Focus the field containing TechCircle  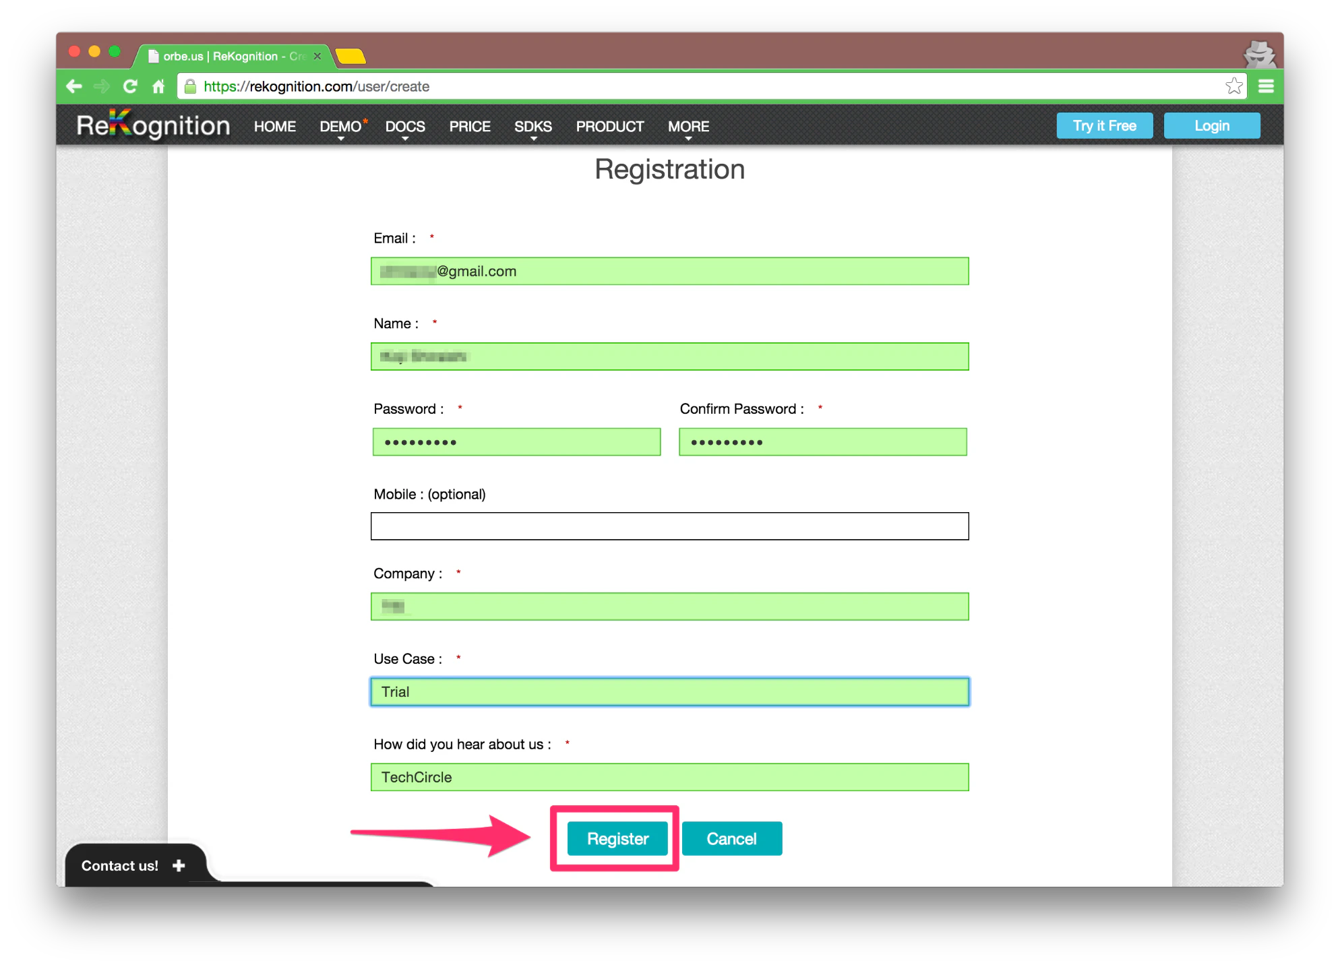[669, 777]
